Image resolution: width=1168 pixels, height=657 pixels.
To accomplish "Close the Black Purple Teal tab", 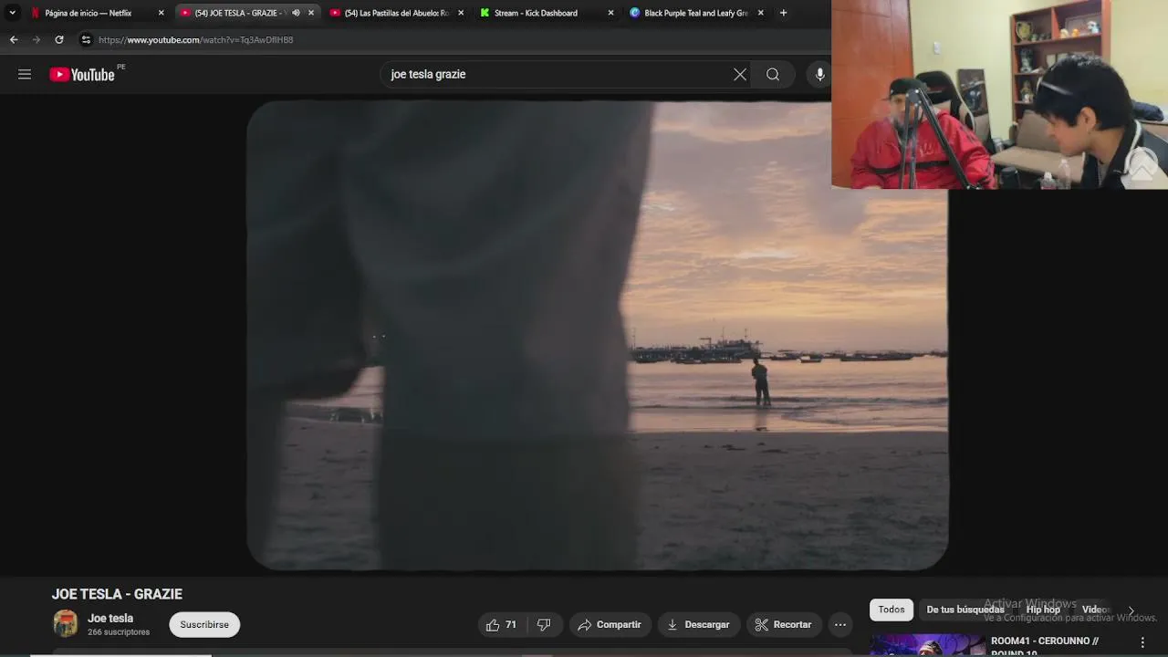I will (x=761, y=13).
